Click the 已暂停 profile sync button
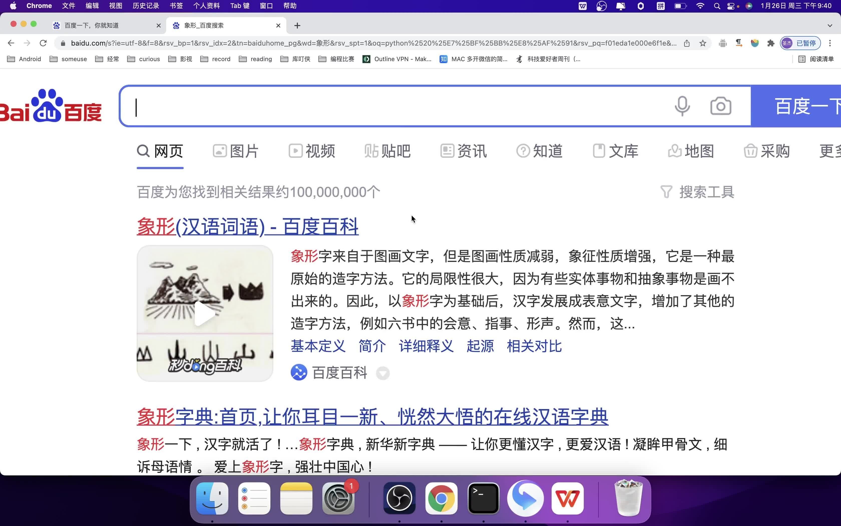Viewport: 841px width, 526px height. tap(800, 43)
